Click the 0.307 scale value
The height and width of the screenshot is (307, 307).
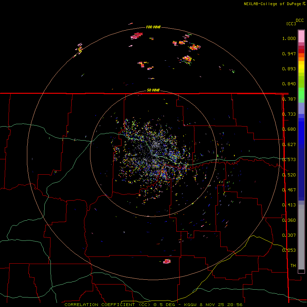[x=289, y=235]
